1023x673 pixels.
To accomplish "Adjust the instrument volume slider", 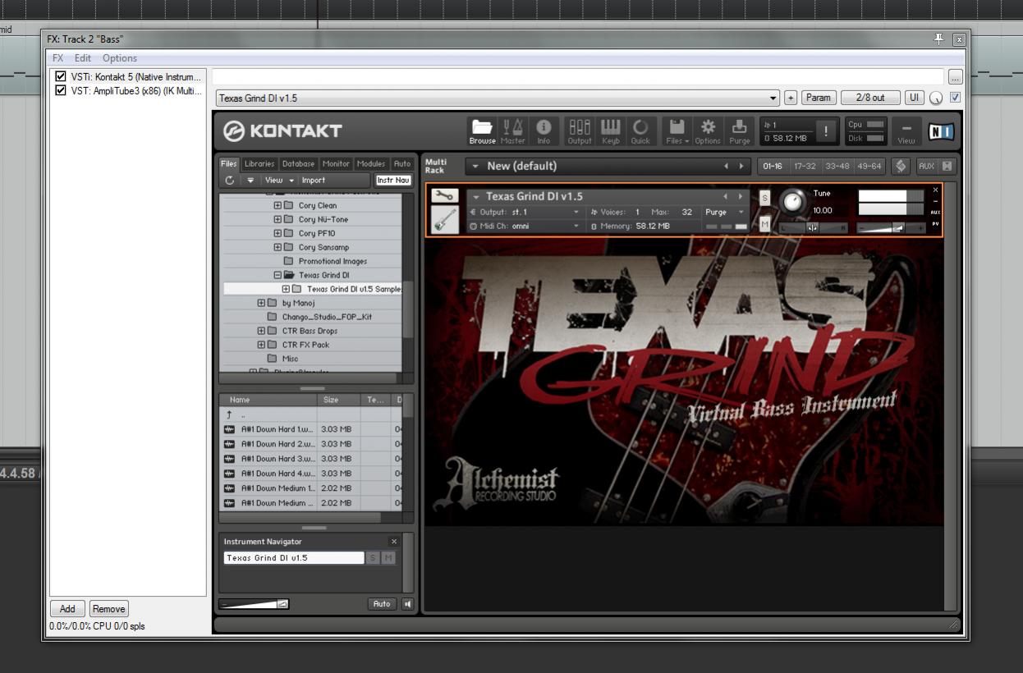I will click(891, 228).
